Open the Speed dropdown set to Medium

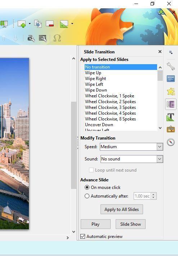coord(132,147)
